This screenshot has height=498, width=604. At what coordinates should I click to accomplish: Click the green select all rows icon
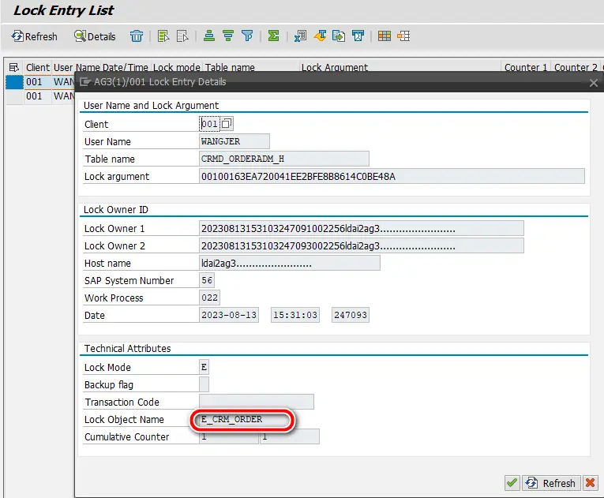point(163,36)
